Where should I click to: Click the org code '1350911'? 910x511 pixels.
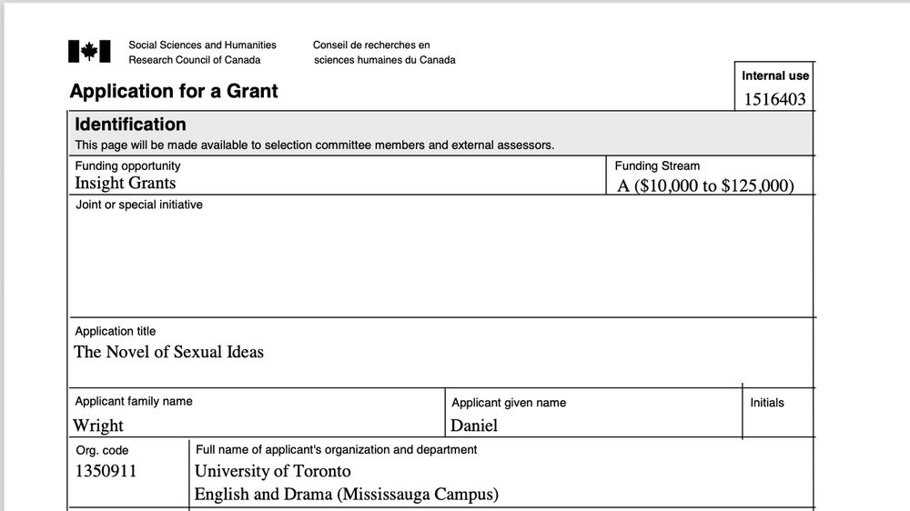click(x=106, y=471)
